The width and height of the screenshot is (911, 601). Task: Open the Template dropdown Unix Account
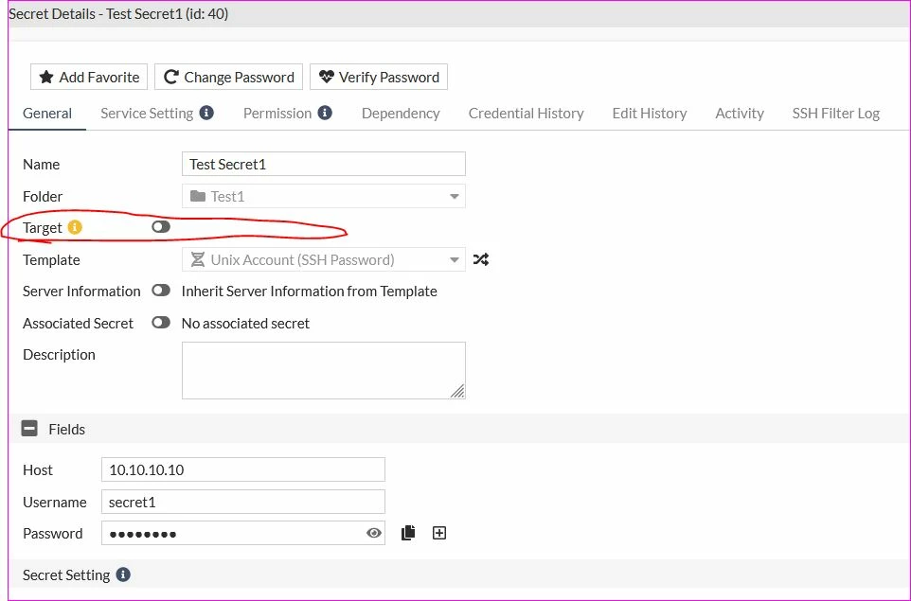(324, 259)
